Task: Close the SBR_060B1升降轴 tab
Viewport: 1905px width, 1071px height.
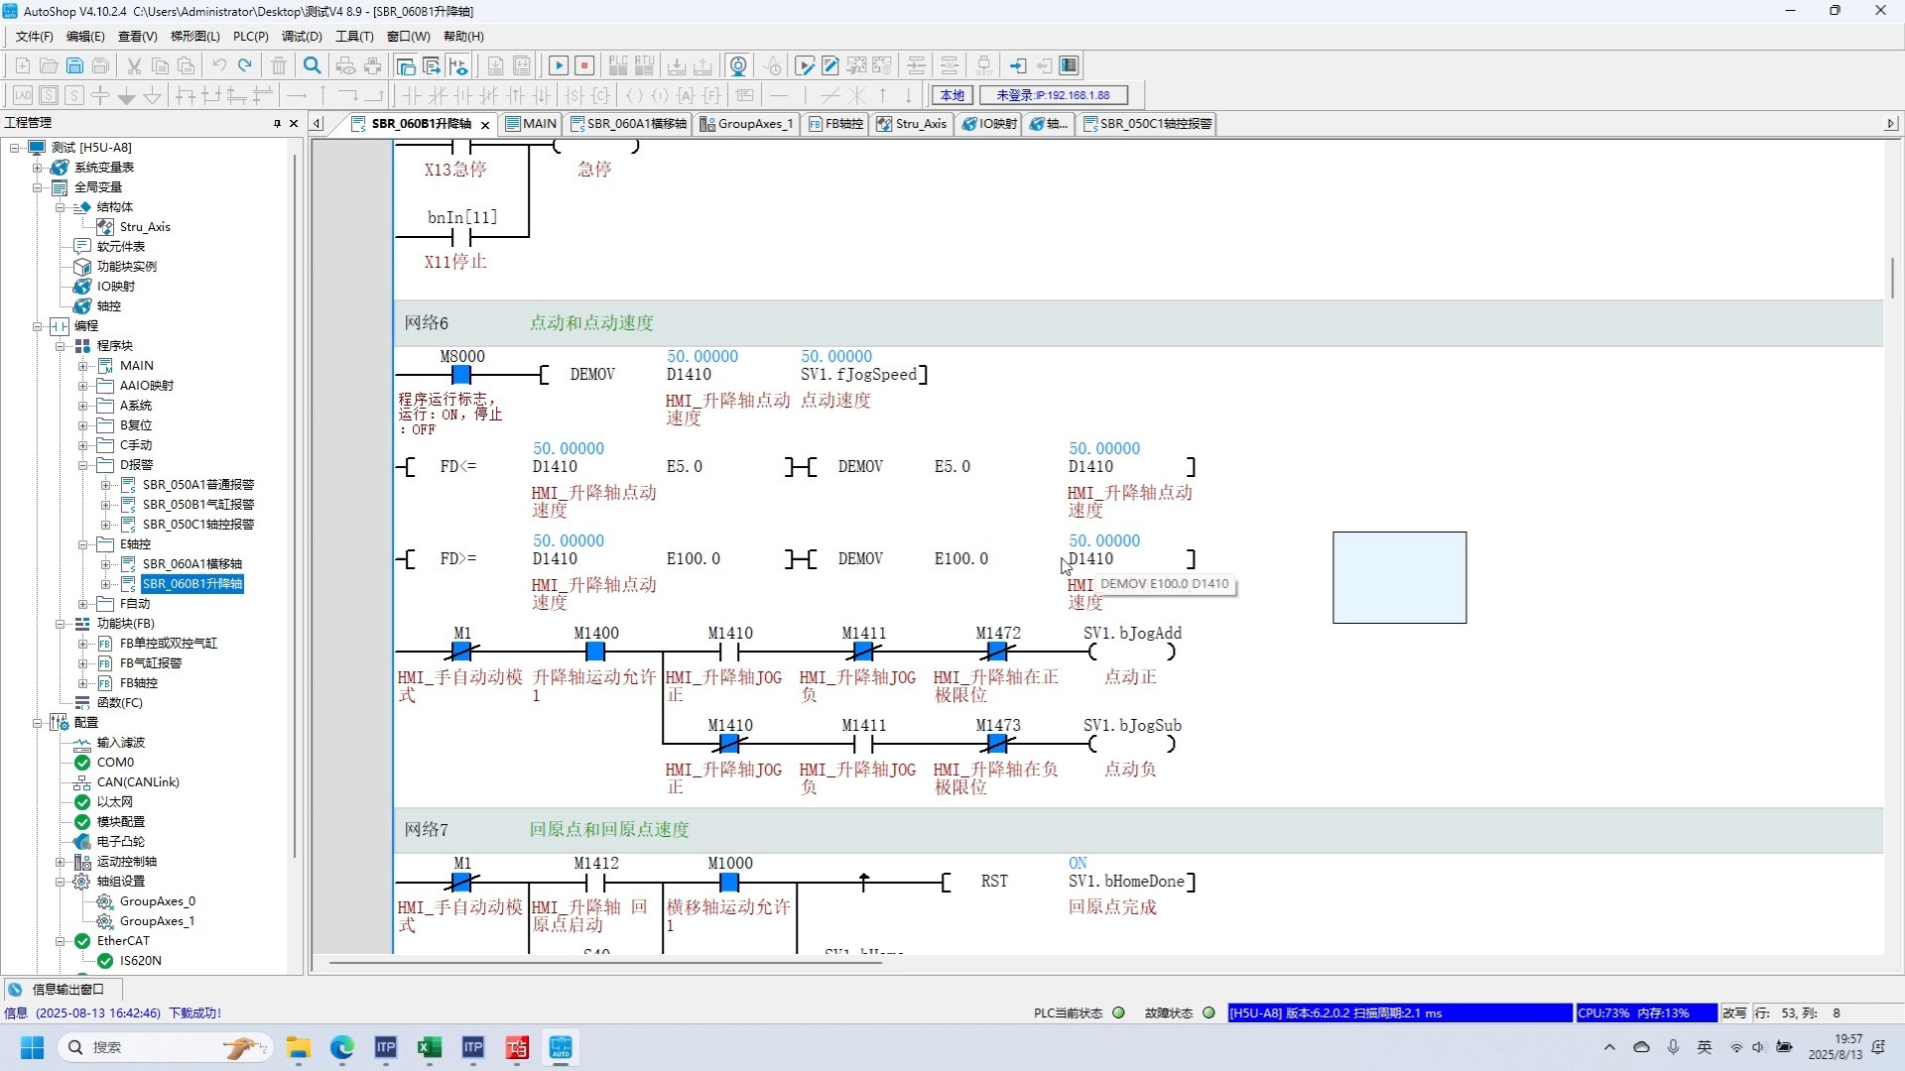Action: tap(485, 125)
